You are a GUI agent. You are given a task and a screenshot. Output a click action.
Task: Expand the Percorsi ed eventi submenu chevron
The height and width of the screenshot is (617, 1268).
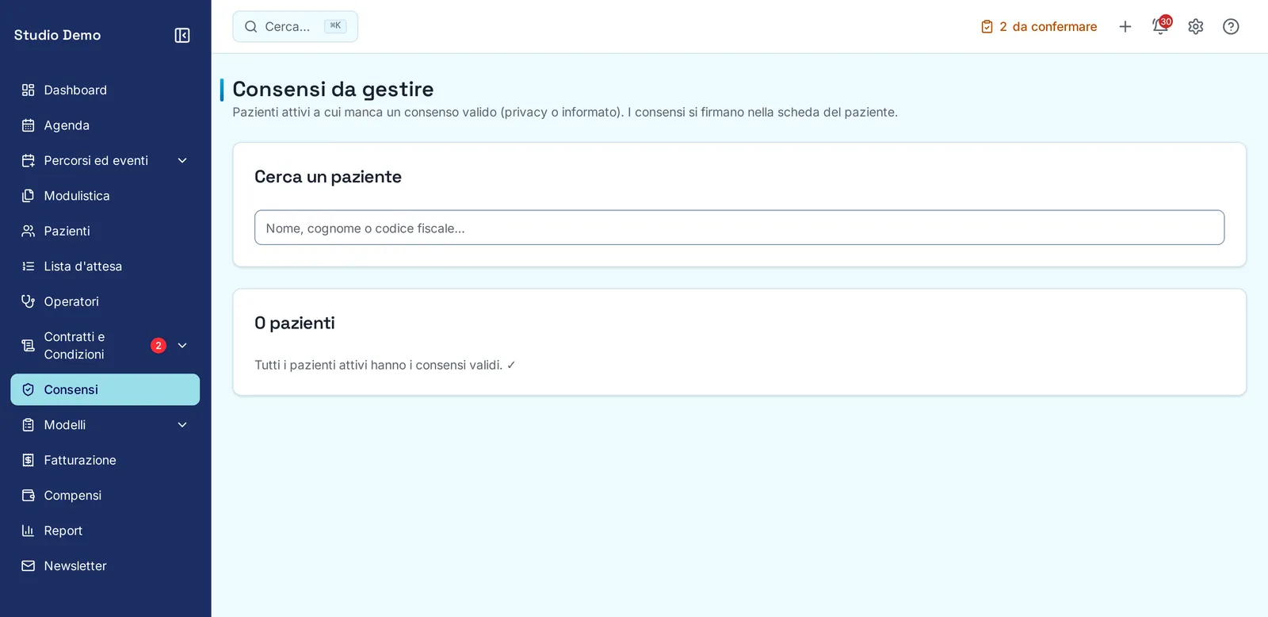(x=182, y=161)
